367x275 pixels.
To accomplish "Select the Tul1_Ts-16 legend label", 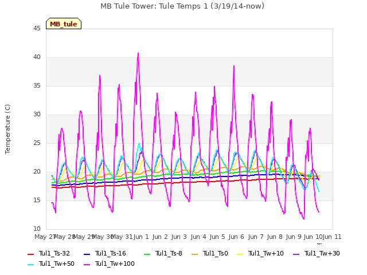I will click(x=111, y=253).
